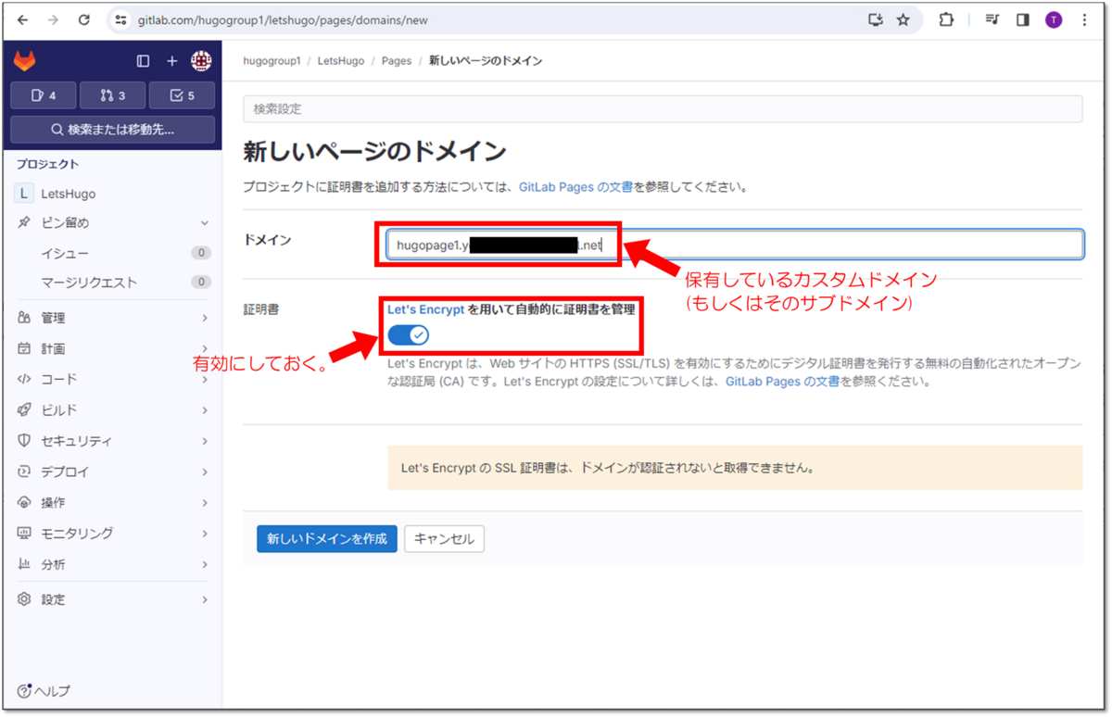Viewport: 1112px width, 717px height.
Task: Click the install app icon in address bar
Action: pyautogui.click(x=876, y=19)
